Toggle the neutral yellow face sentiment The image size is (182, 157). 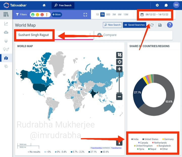[37, 15]
